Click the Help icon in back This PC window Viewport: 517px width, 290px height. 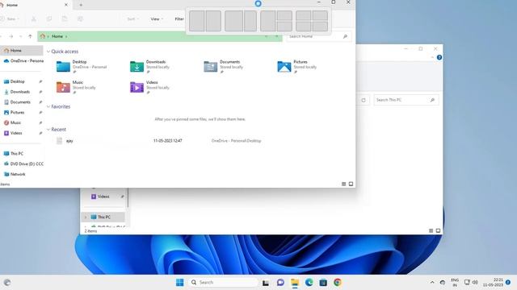pyautogui.click(x=439, y=57)
